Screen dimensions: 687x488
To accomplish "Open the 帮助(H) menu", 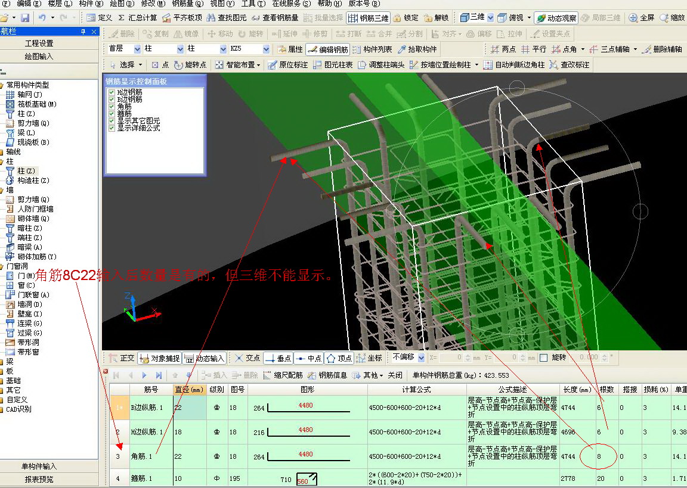I will click(x=329, y=4).
